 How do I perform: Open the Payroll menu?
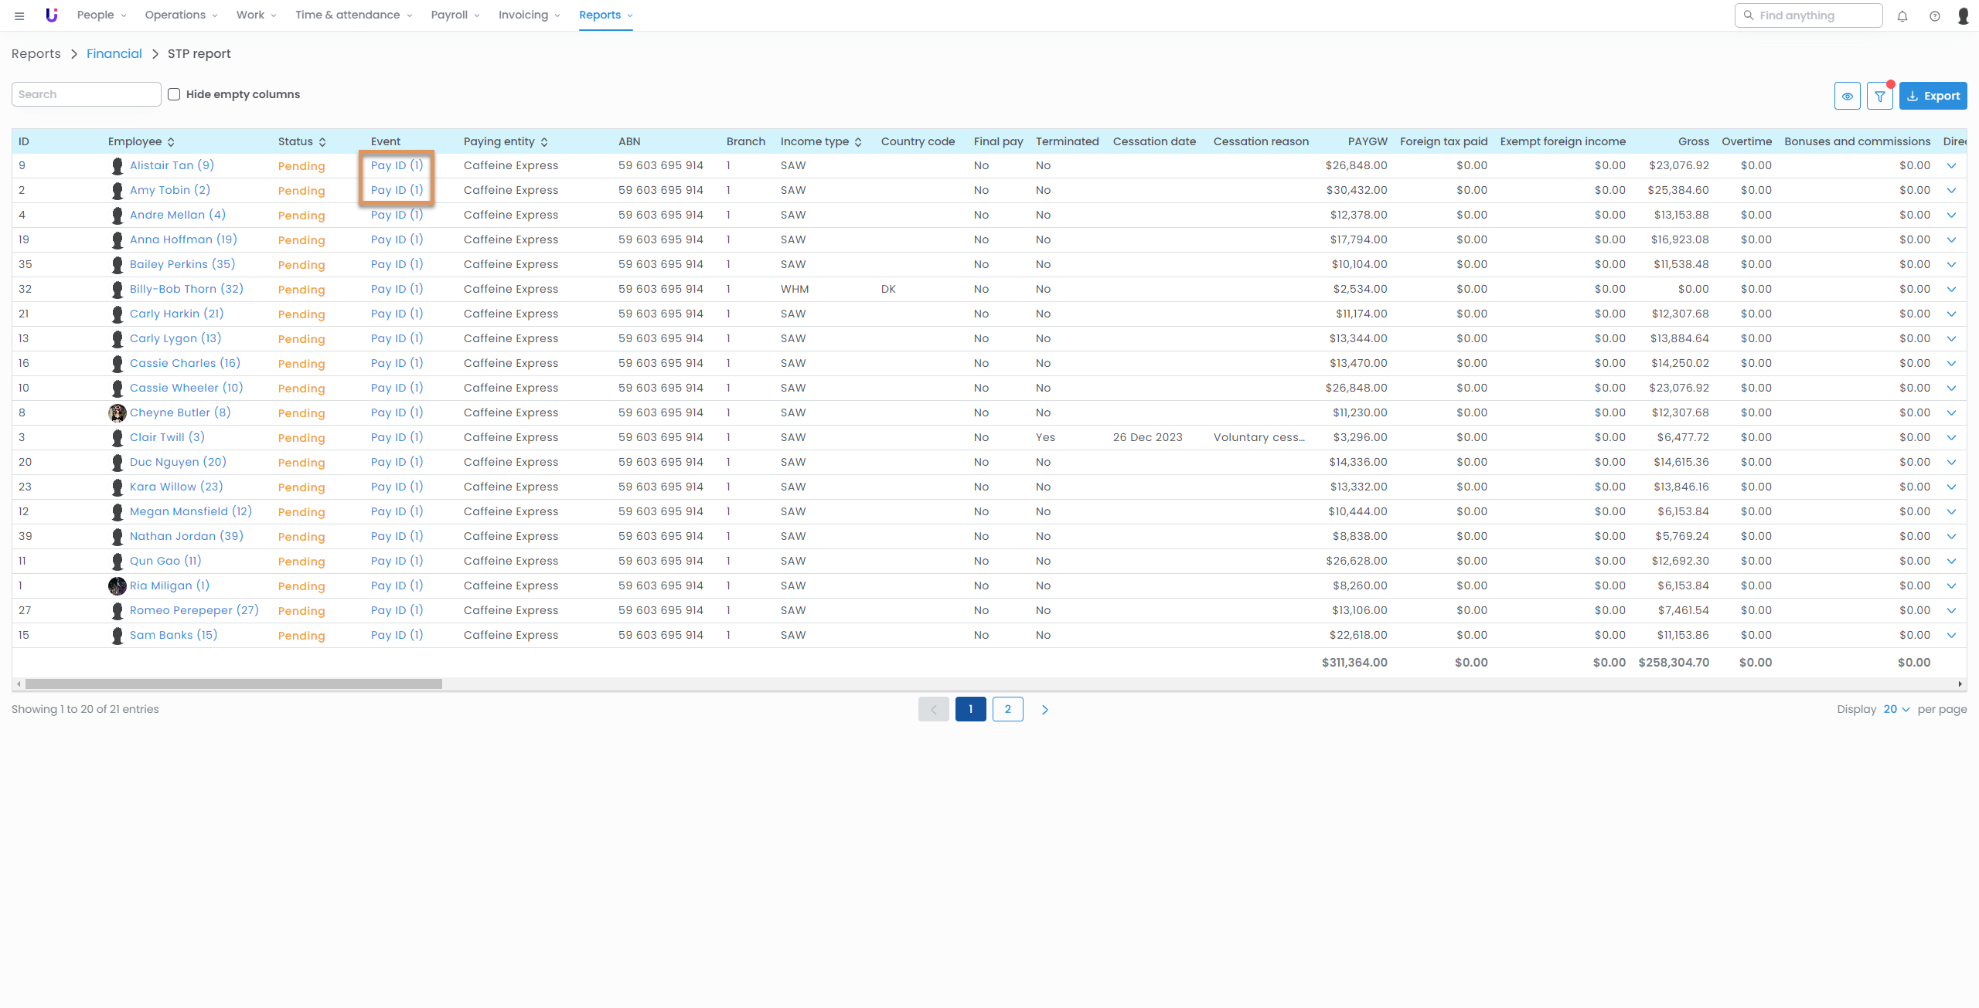(455, 15)
